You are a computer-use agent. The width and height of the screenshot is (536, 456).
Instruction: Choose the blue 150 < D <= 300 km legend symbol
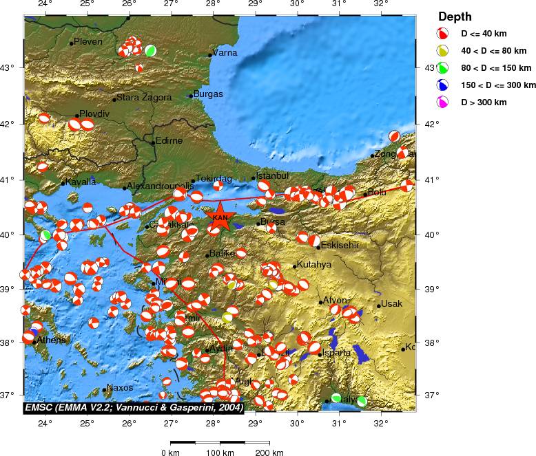click(444, 85)
